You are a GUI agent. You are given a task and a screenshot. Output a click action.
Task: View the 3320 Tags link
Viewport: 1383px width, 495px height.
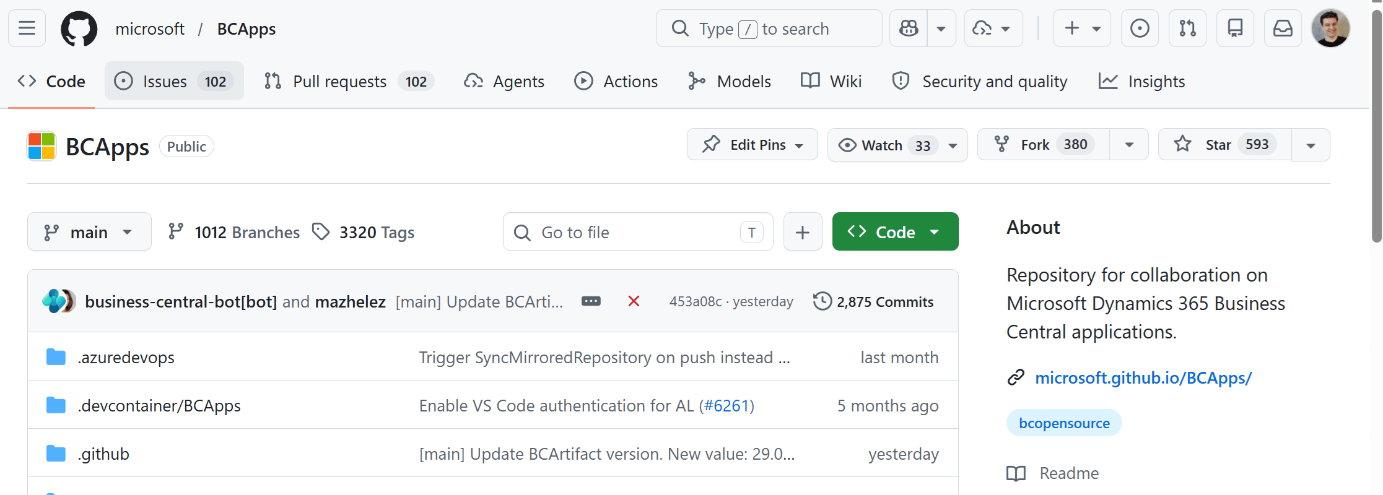pos(364,232)
